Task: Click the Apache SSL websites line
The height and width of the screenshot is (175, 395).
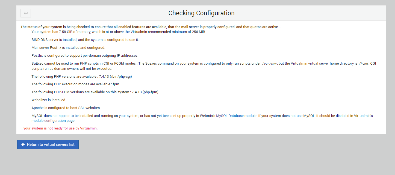Action: pyautogui.click(x=66, y=108)
